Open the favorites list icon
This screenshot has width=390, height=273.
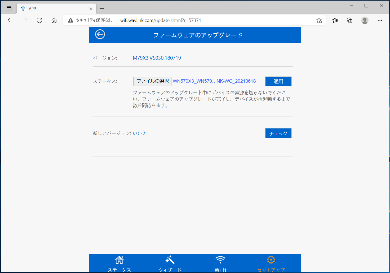[x=335, y=20]
